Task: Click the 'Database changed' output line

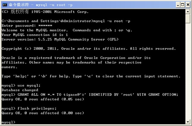Action: pyautogui.click(x=20, y=90)
